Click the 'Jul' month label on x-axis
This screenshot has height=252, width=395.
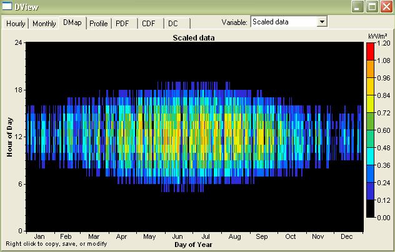point(206,238)
